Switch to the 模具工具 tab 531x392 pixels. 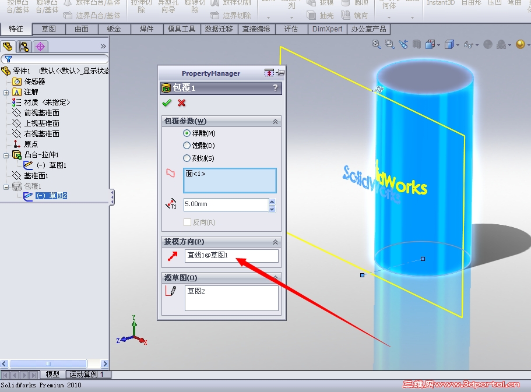[x=181, y=29]
